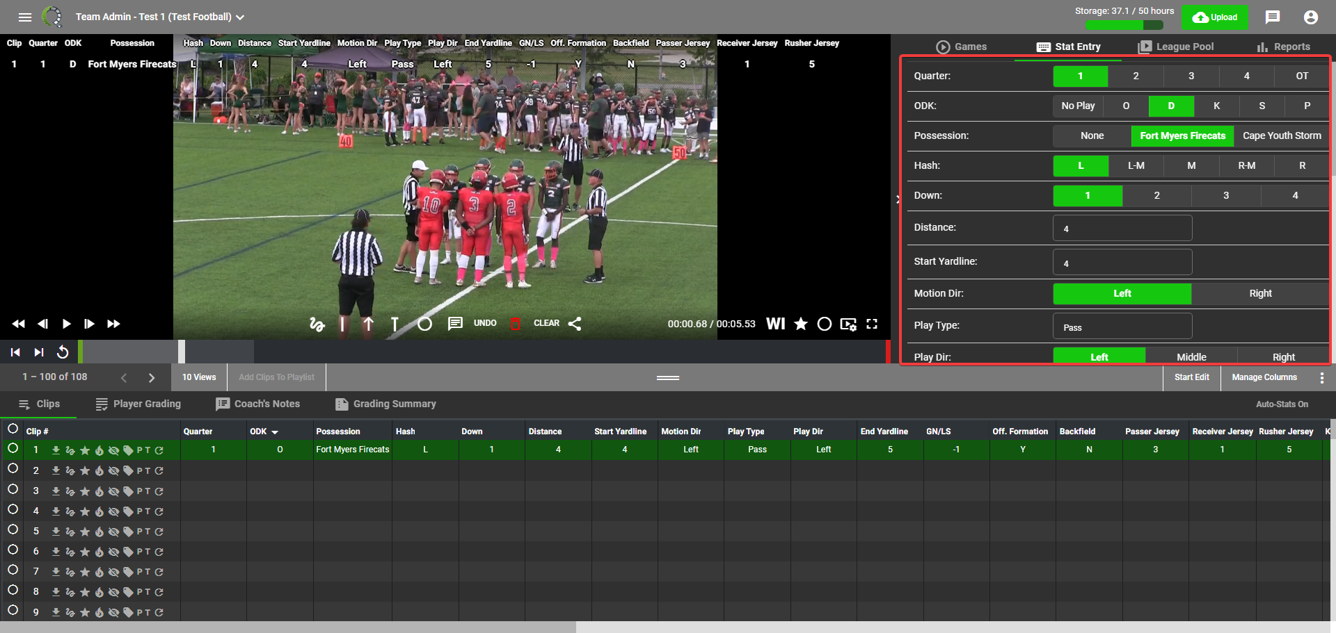Image resolution: width=1336 pixels, height=633 pixels.
Task: Mark clip as favorite with video star icon
Action: (801, 324)
